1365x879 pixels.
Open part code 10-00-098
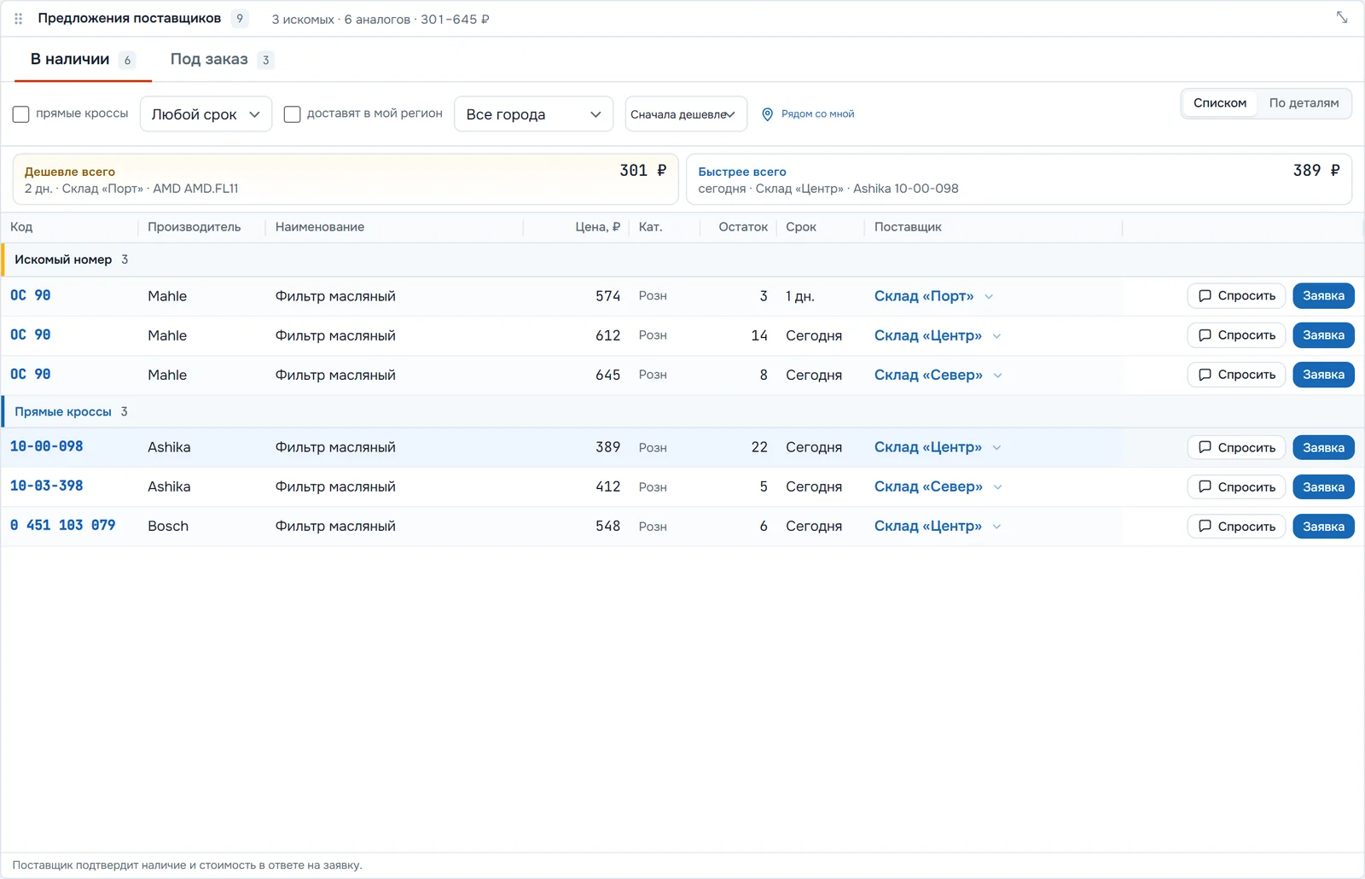(47, 446)
